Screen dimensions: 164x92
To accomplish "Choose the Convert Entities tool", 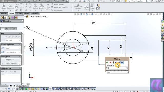I will pyautogui.click(x=42, y=6).
